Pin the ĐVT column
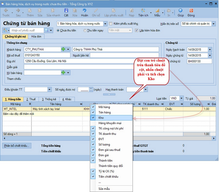Screen dimensions: 219x192 coord(182,104)
